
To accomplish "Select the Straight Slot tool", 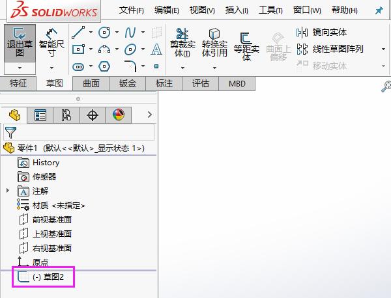I will click(78, 66).
